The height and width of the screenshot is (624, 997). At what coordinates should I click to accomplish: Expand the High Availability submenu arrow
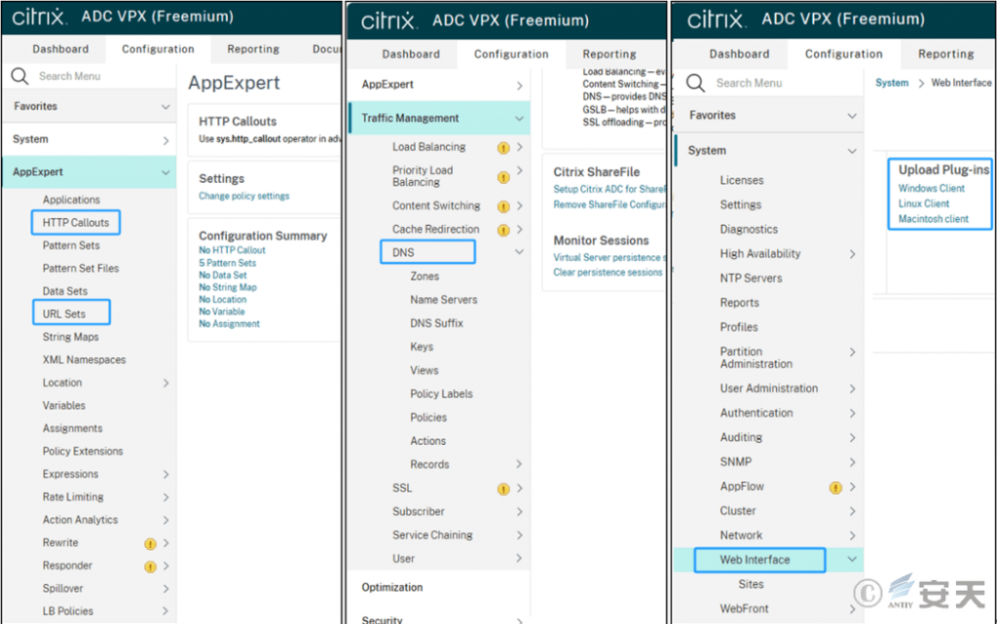click(853, 254)
